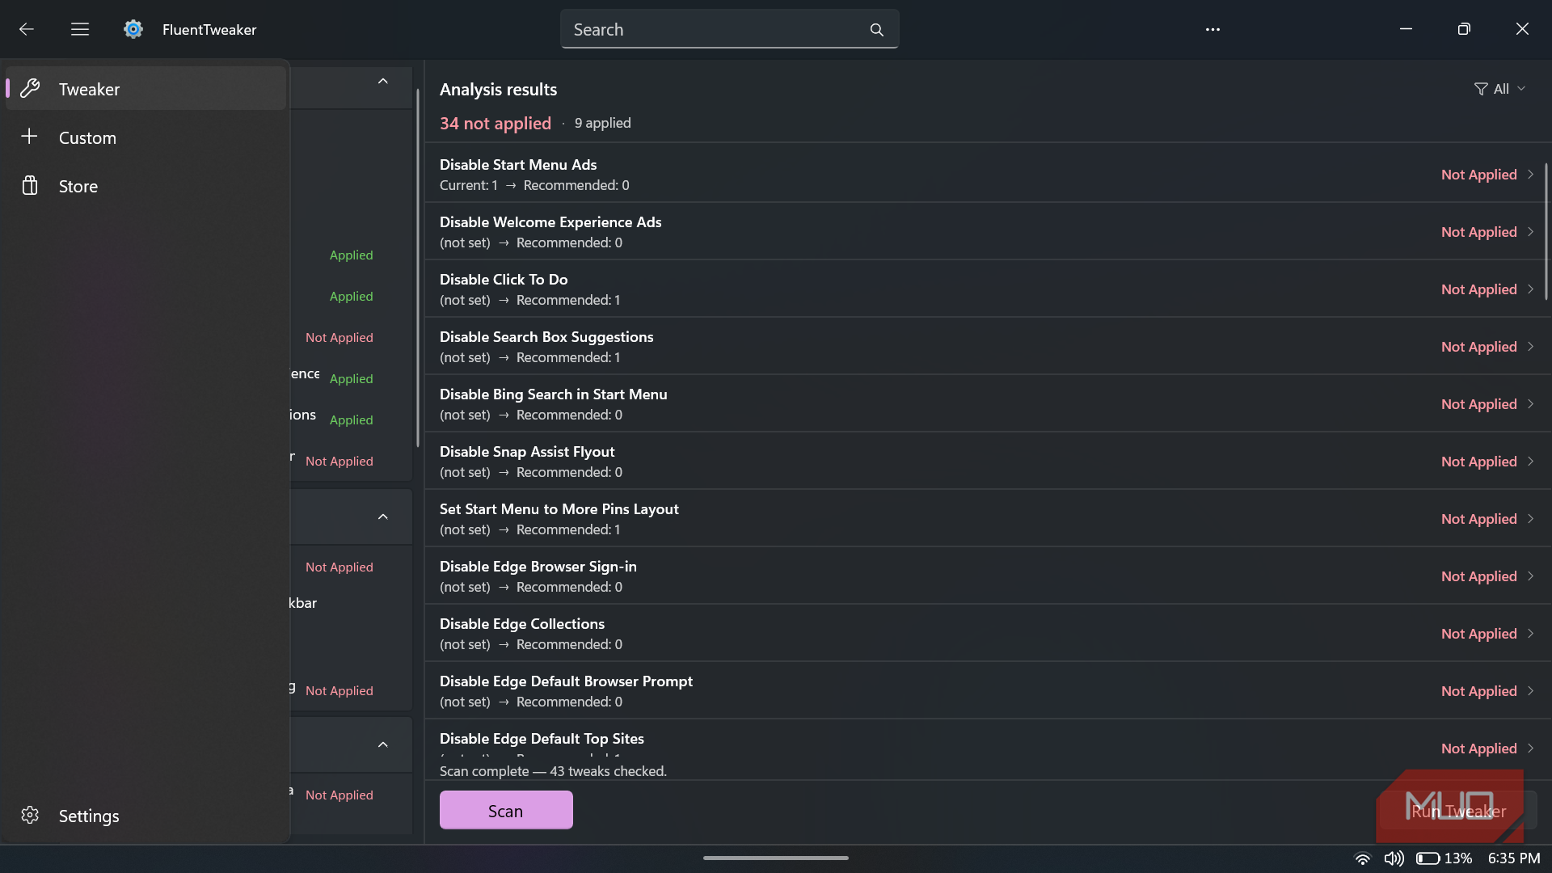Expand Disable Search Box Suggestions chevron

coord(1530,346)
